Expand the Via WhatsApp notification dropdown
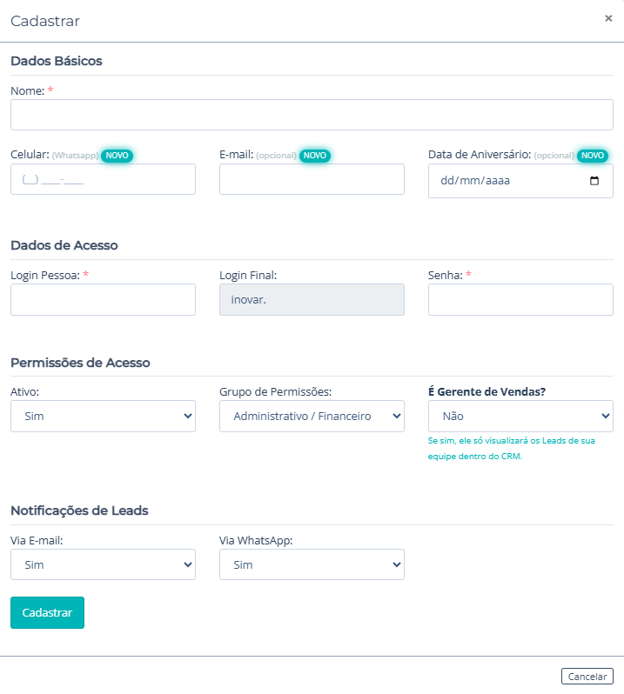This screenshot has width=624, height=694. pyautogui.click(x=312, y=564)
